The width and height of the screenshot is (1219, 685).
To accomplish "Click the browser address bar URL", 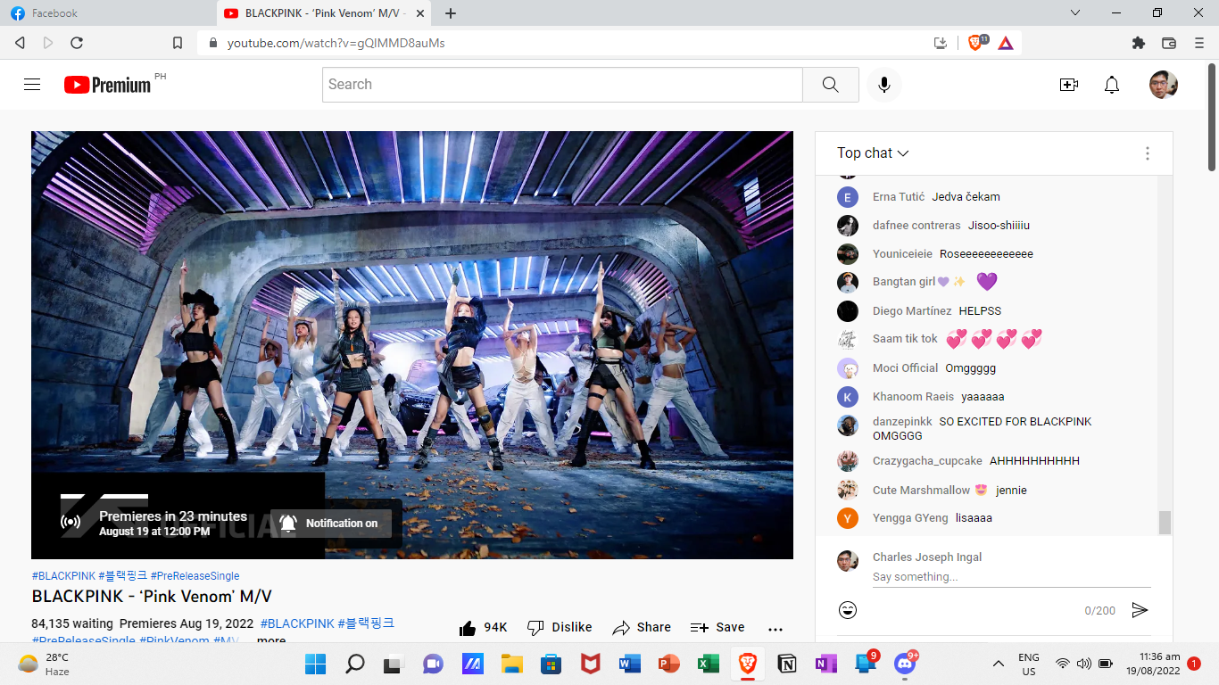I will click(x=336, y=43).
